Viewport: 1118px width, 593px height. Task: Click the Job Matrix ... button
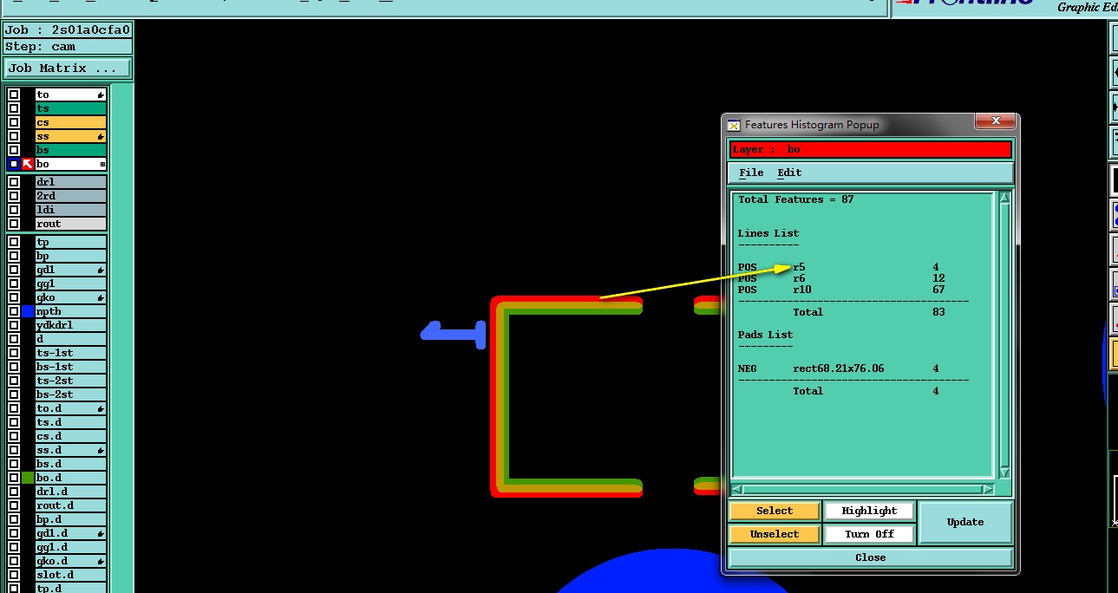coord(68,68)
